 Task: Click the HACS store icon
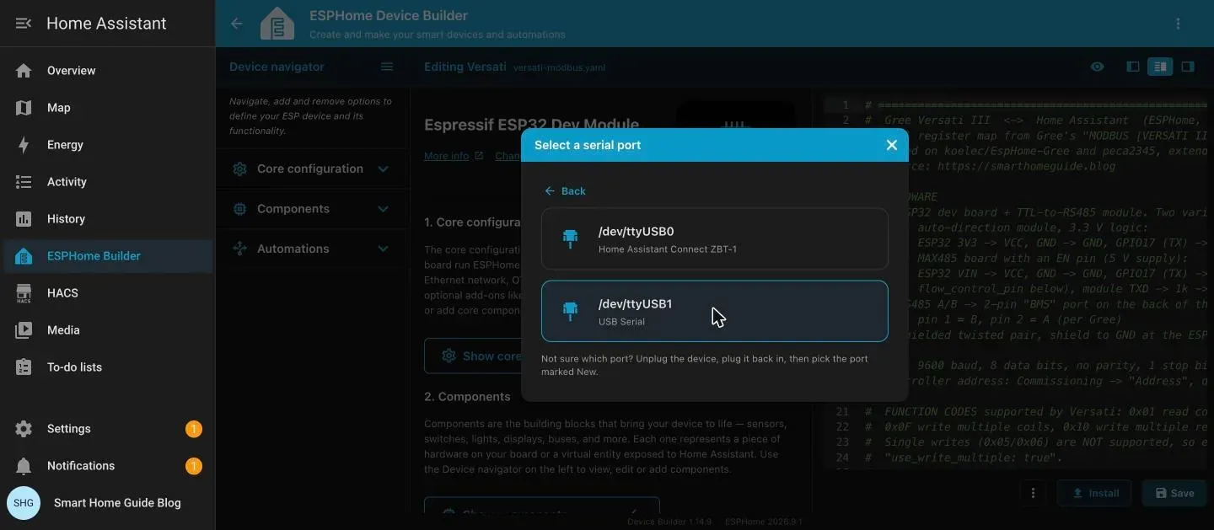click(24, 293)
